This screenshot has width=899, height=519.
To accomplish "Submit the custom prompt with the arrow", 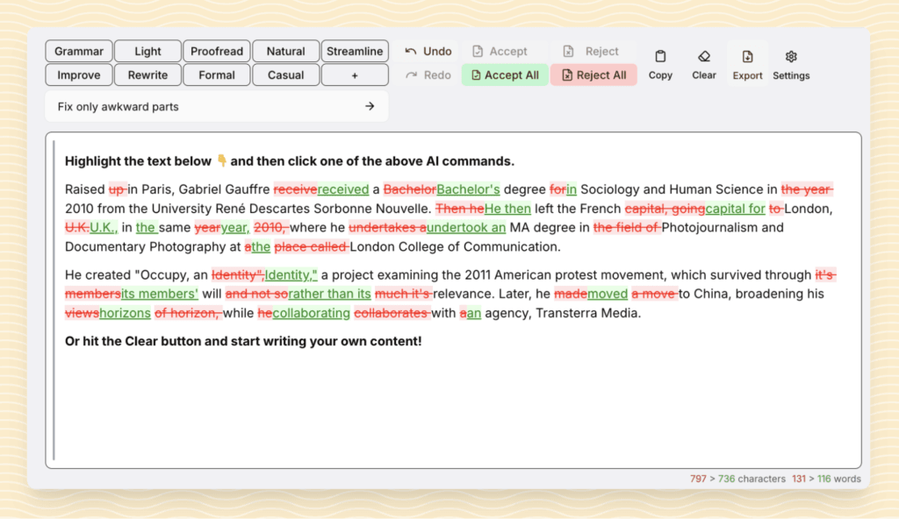I will (x=370, y=105).
